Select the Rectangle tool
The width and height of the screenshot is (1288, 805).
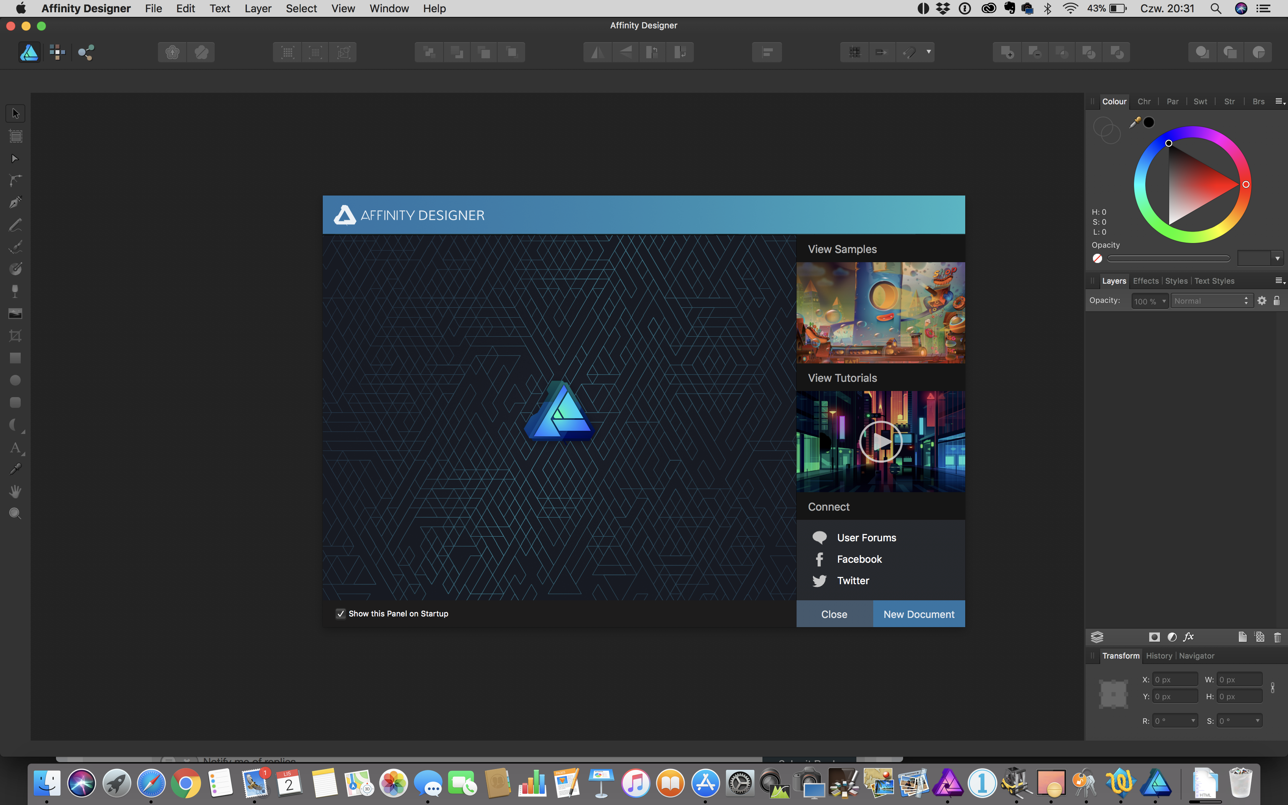click(15, 358)
